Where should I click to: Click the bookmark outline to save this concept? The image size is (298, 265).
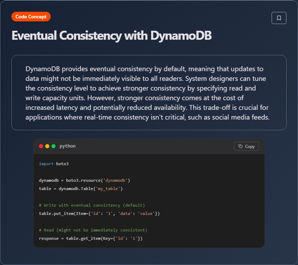pos(279,18)
